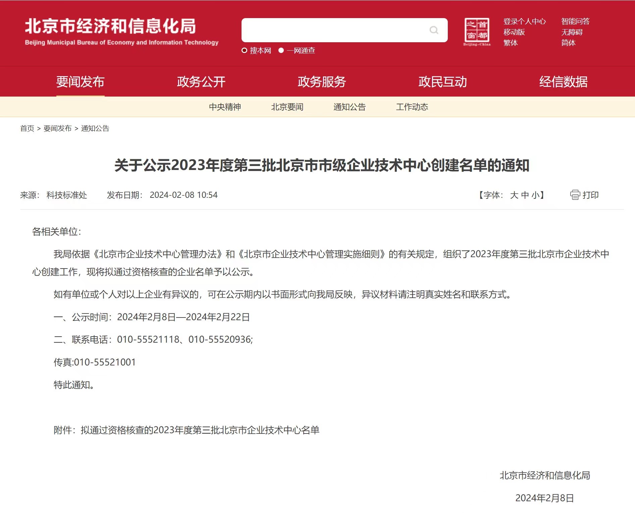Open the 智能问答 link

[x=575, y=21]
